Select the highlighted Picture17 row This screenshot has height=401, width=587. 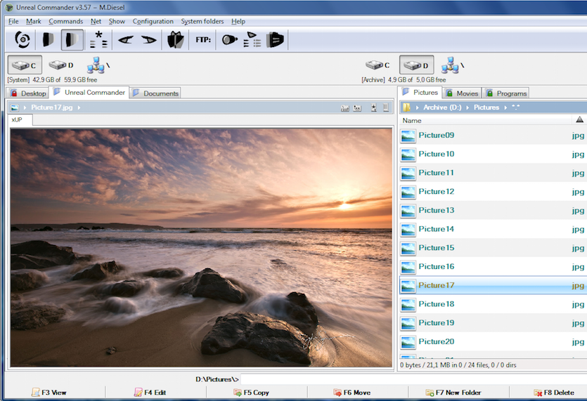click(x=494, y=285)
